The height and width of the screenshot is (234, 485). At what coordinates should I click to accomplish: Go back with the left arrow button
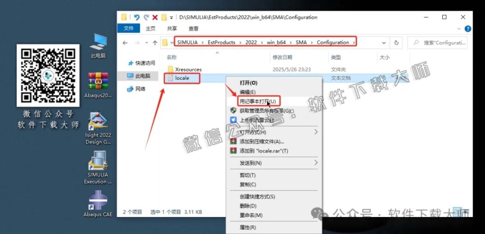[125, 43]
